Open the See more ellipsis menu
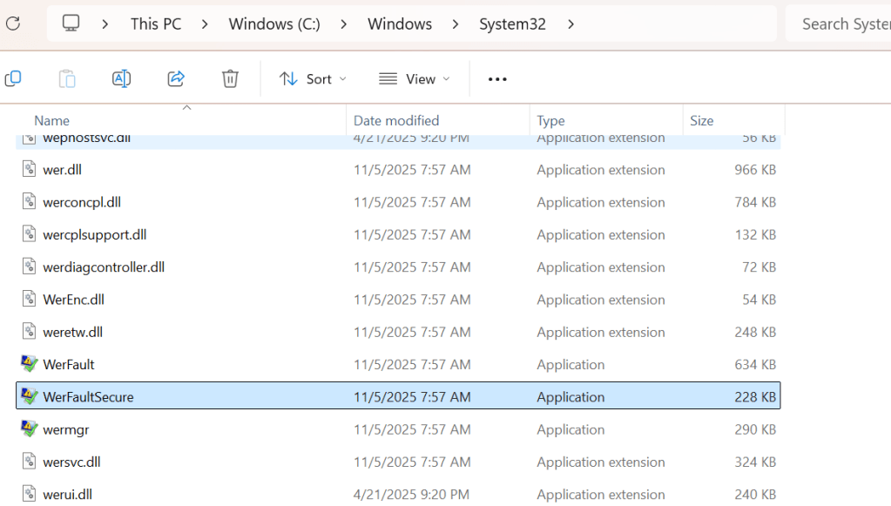The width and height of the screenshot is (891, 506). click(497, 79)
